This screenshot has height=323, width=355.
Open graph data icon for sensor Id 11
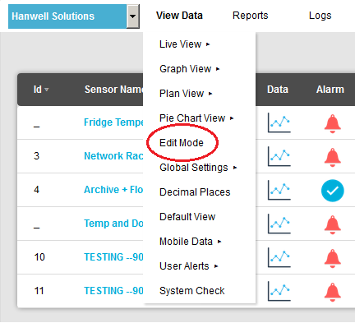(x=279, y=291)
